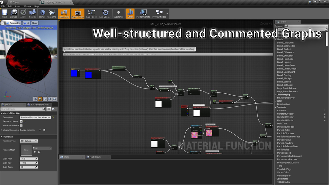Click pink texture sample node preview

pos(194,135)
